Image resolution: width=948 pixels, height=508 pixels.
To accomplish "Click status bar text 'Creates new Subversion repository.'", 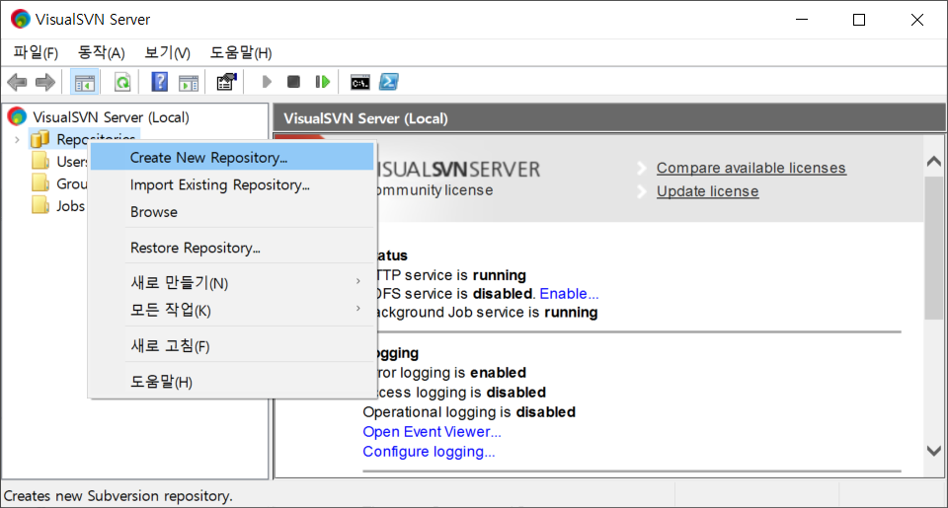I will pyautogui.click(x=118, y=496).
